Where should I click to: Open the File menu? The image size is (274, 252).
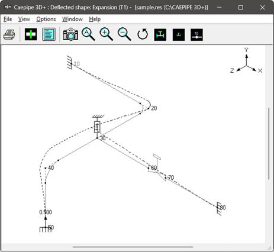coord(8,19)
